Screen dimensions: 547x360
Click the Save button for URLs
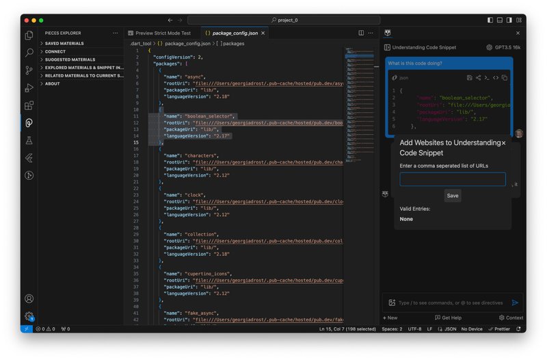453,196
